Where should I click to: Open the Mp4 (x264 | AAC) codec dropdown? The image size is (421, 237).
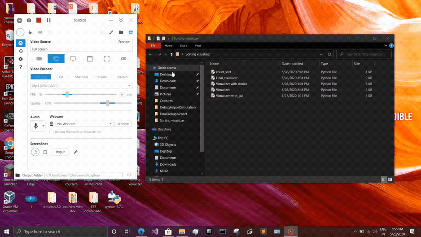point(81,86)
